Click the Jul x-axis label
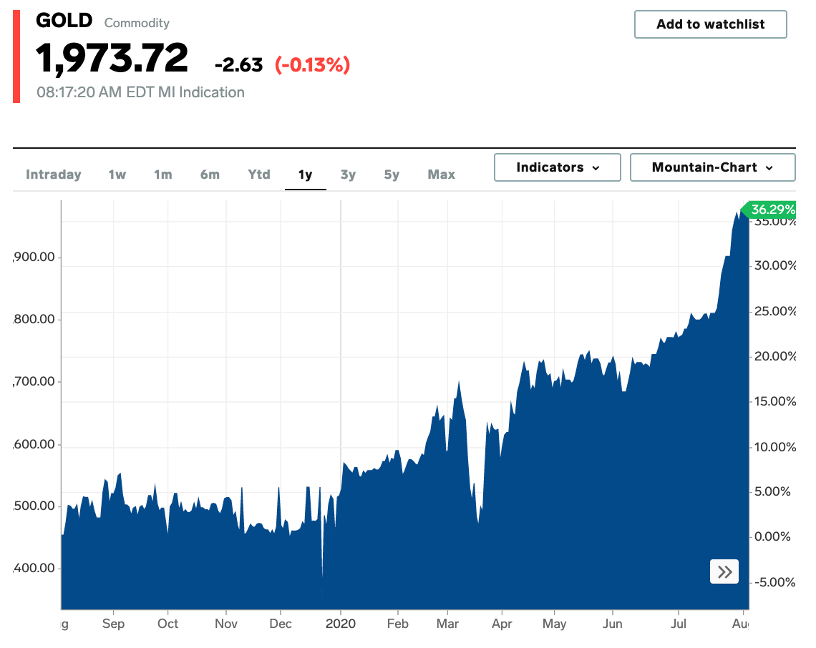This screenshot has width=816, height=648. 678,624
